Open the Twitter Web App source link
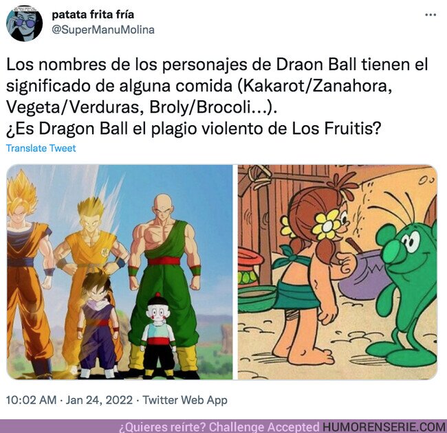The height and width of the screenshot is (433, 447). tap(185, 400)
